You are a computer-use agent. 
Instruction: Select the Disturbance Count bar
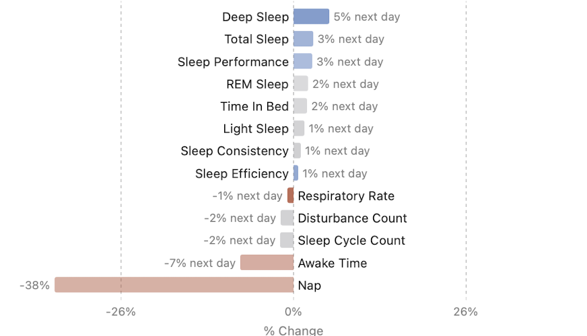[287, 218]
